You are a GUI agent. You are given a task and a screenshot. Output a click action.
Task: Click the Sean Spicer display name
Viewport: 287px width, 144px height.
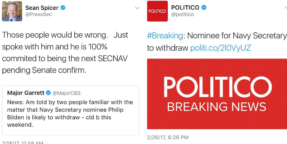[42, 8]
